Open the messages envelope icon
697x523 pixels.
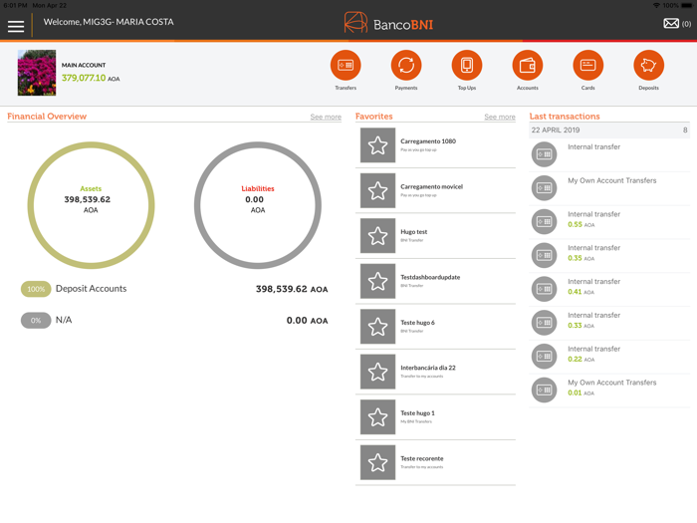(671, 24)
